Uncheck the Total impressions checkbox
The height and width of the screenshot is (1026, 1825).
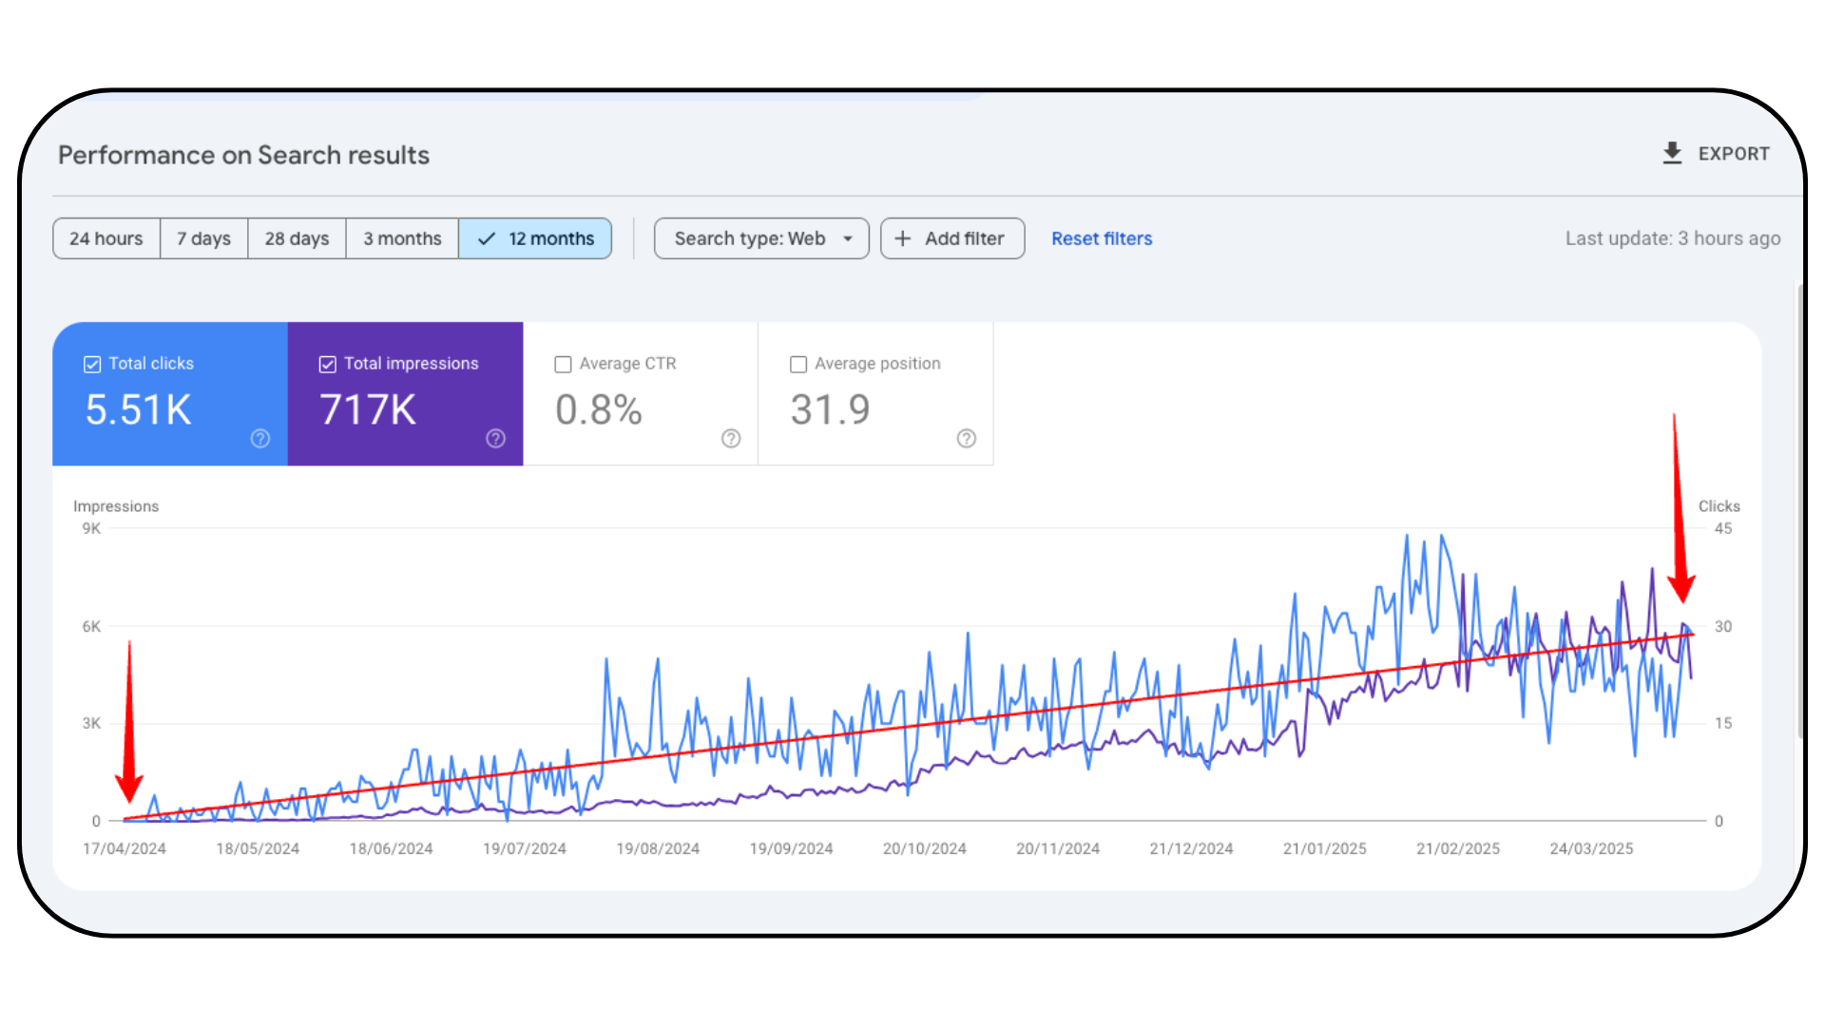pyautogui.click(x=328, y=364)
